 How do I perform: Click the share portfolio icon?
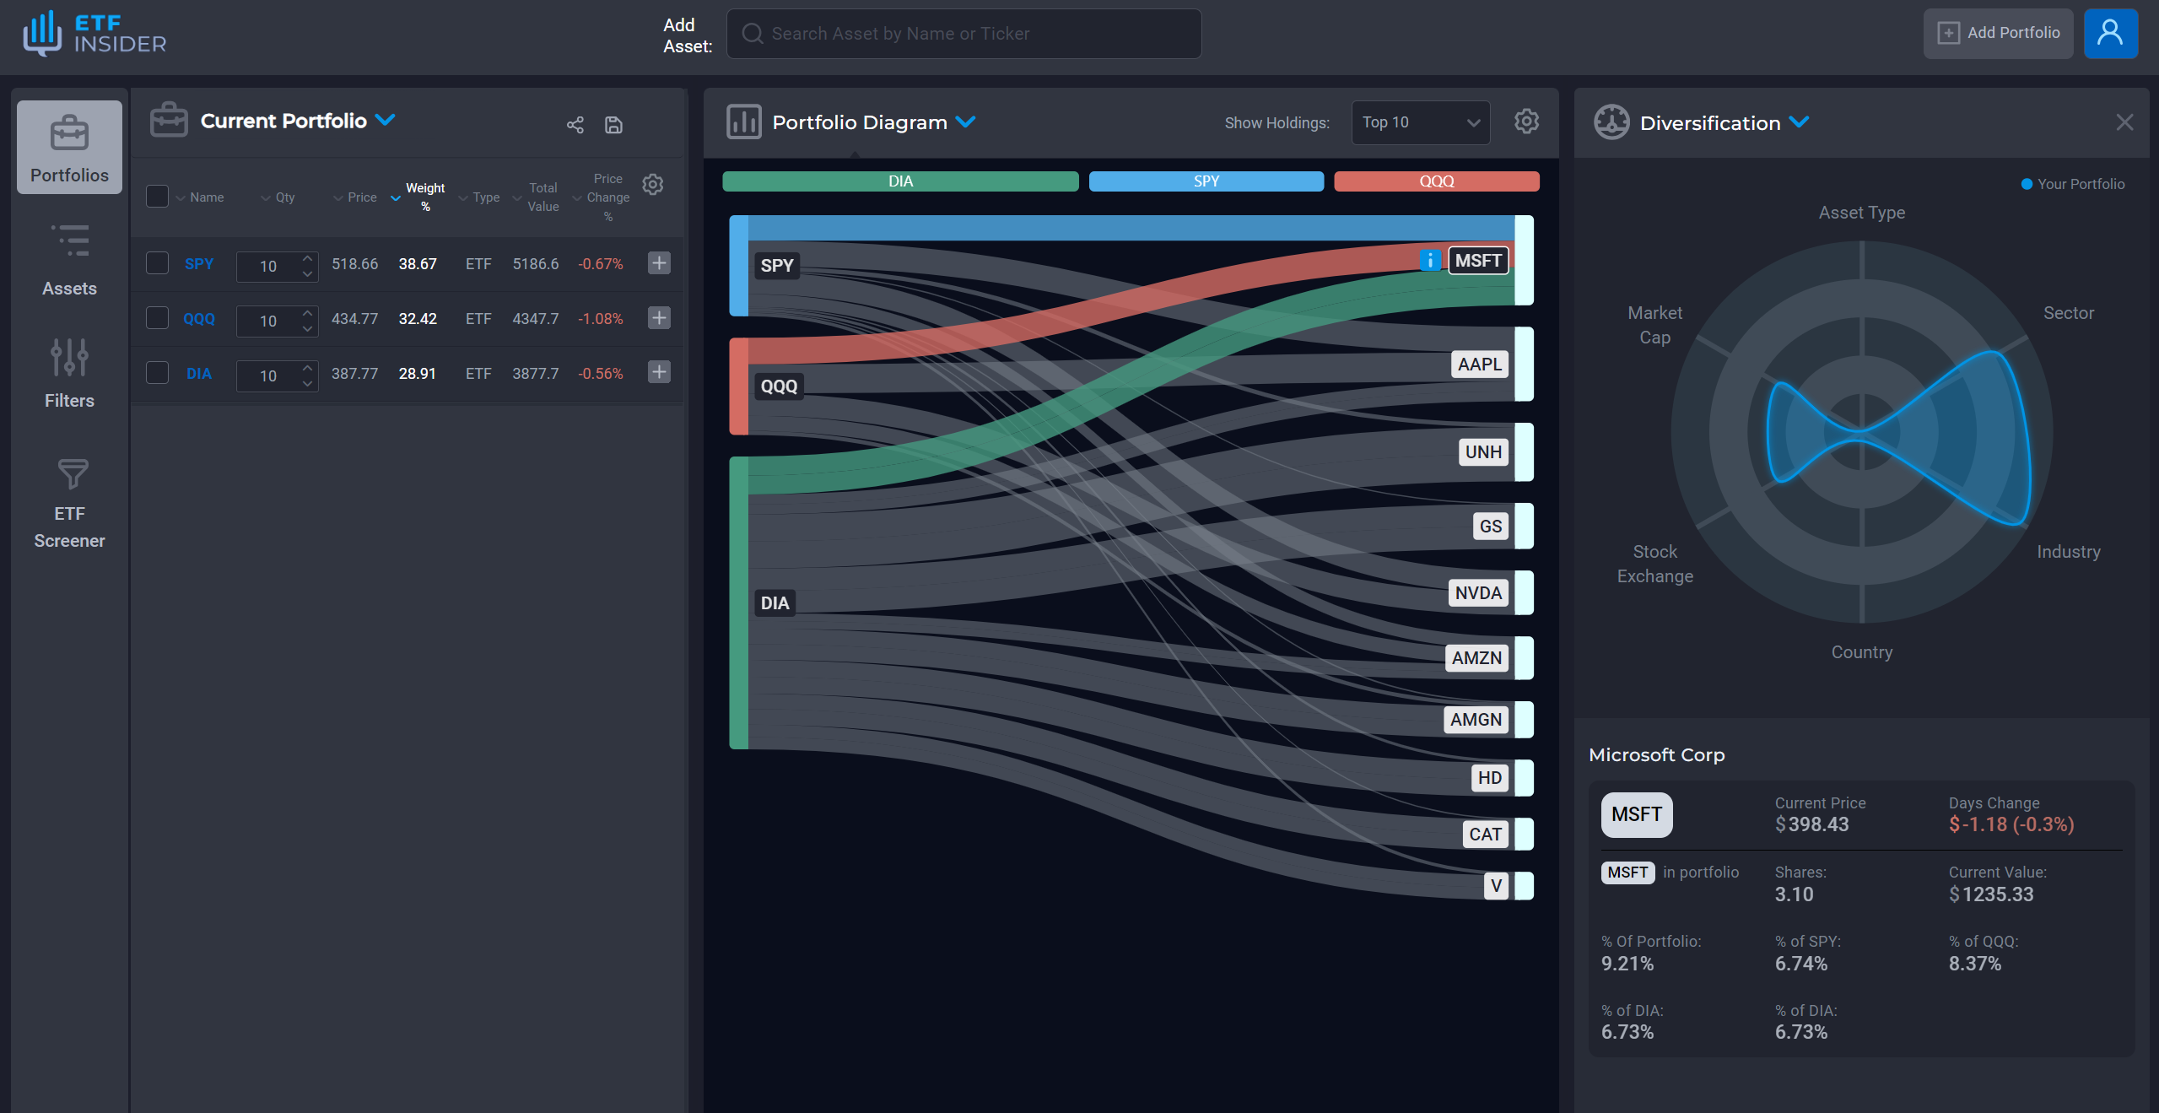[x=575, y=125]
